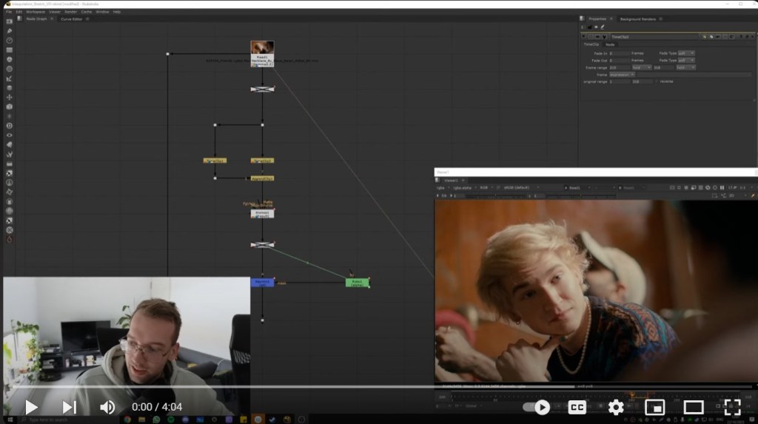This screenshot has width=758, height=424.
Task: Open the Filter nodes icon
Action: (x=9, y=69)
